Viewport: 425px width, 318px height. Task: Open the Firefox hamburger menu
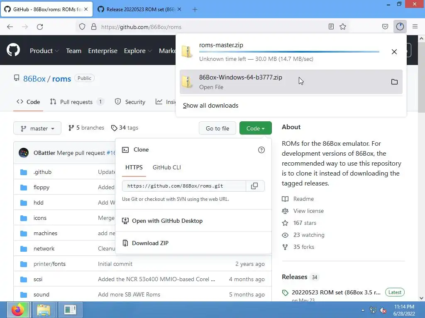(415, 26)
